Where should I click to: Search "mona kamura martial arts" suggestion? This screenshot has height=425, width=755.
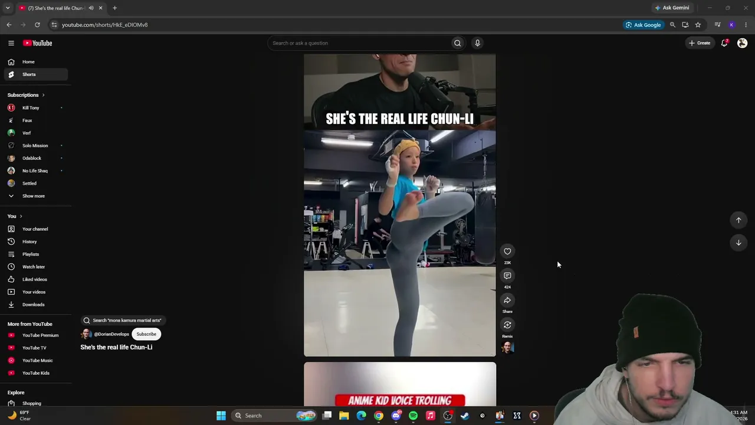[x=123, y=321]
